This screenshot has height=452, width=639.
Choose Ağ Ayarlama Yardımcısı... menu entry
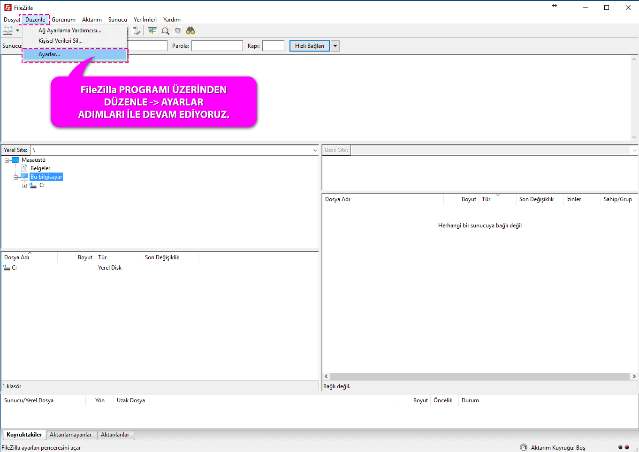click(69, 30)
